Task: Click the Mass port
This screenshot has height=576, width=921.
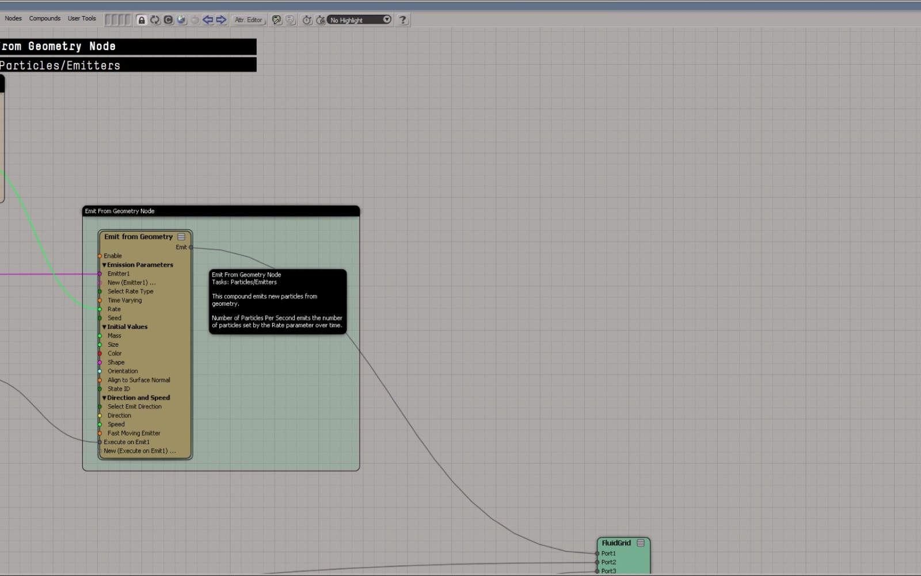Action: pos(100,336)
